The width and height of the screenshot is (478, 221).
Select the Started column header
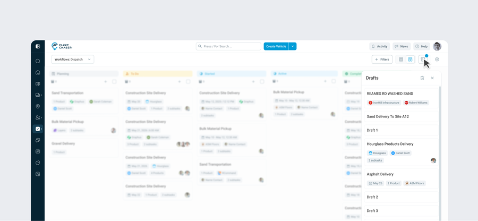[x=232, y=74]
